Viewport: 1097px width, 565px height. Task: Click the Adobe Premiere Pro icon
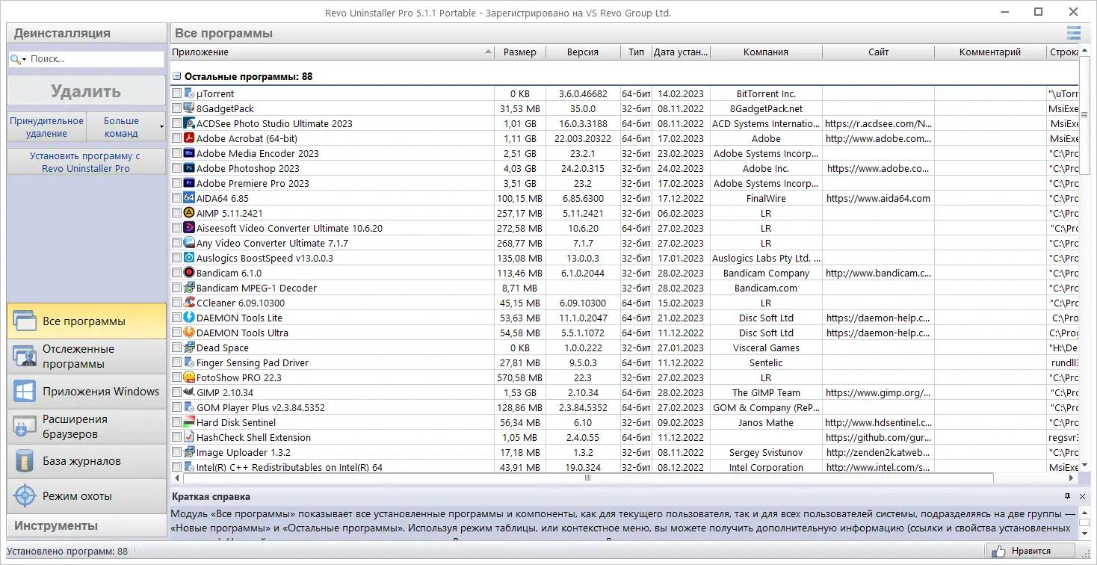[x=189, y=183]
